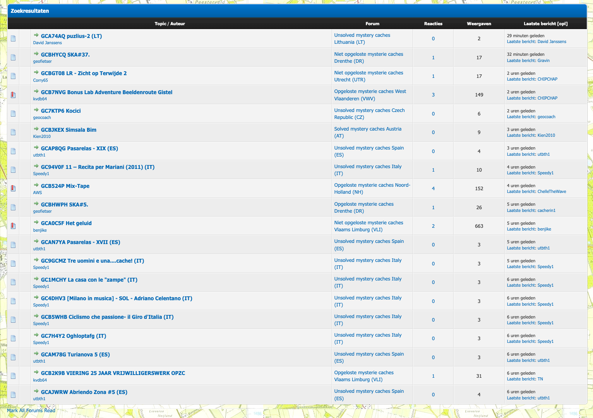Click the reply count 4 for GCB524P Mix-Tape
Viewport: 593px width, 418px height.
433,188
